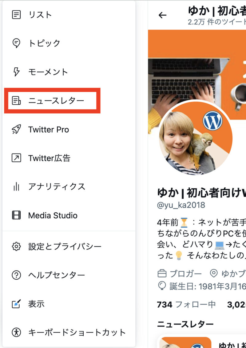Click the briefcase icon beside ブロガー
246x348 pixels.
[x=162, y=274]
